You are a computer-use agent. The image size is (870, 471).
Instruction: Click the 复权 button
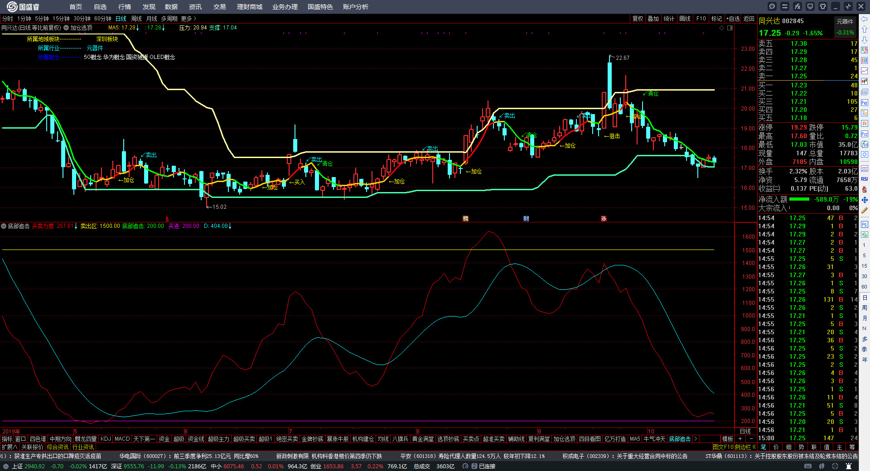click(x=638, y=19)
